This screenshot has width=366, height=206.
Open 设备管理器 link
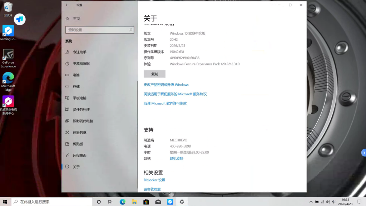point(152,189)
